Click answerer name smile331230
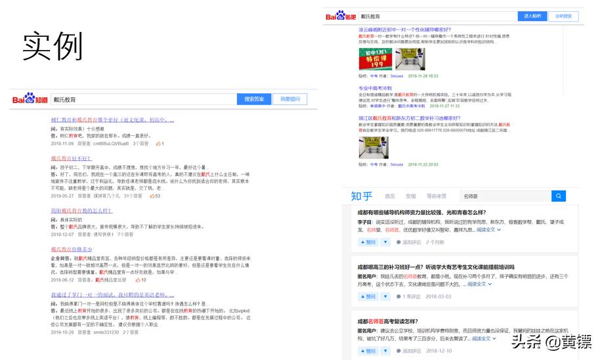This screenshot has height=360, width=602. (x=106, y=332)
